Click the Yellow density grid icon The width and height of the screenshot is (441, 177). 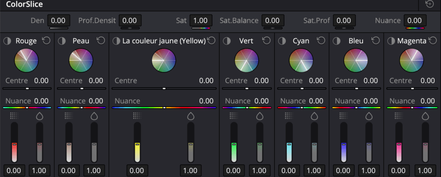[x=137, y=116]
